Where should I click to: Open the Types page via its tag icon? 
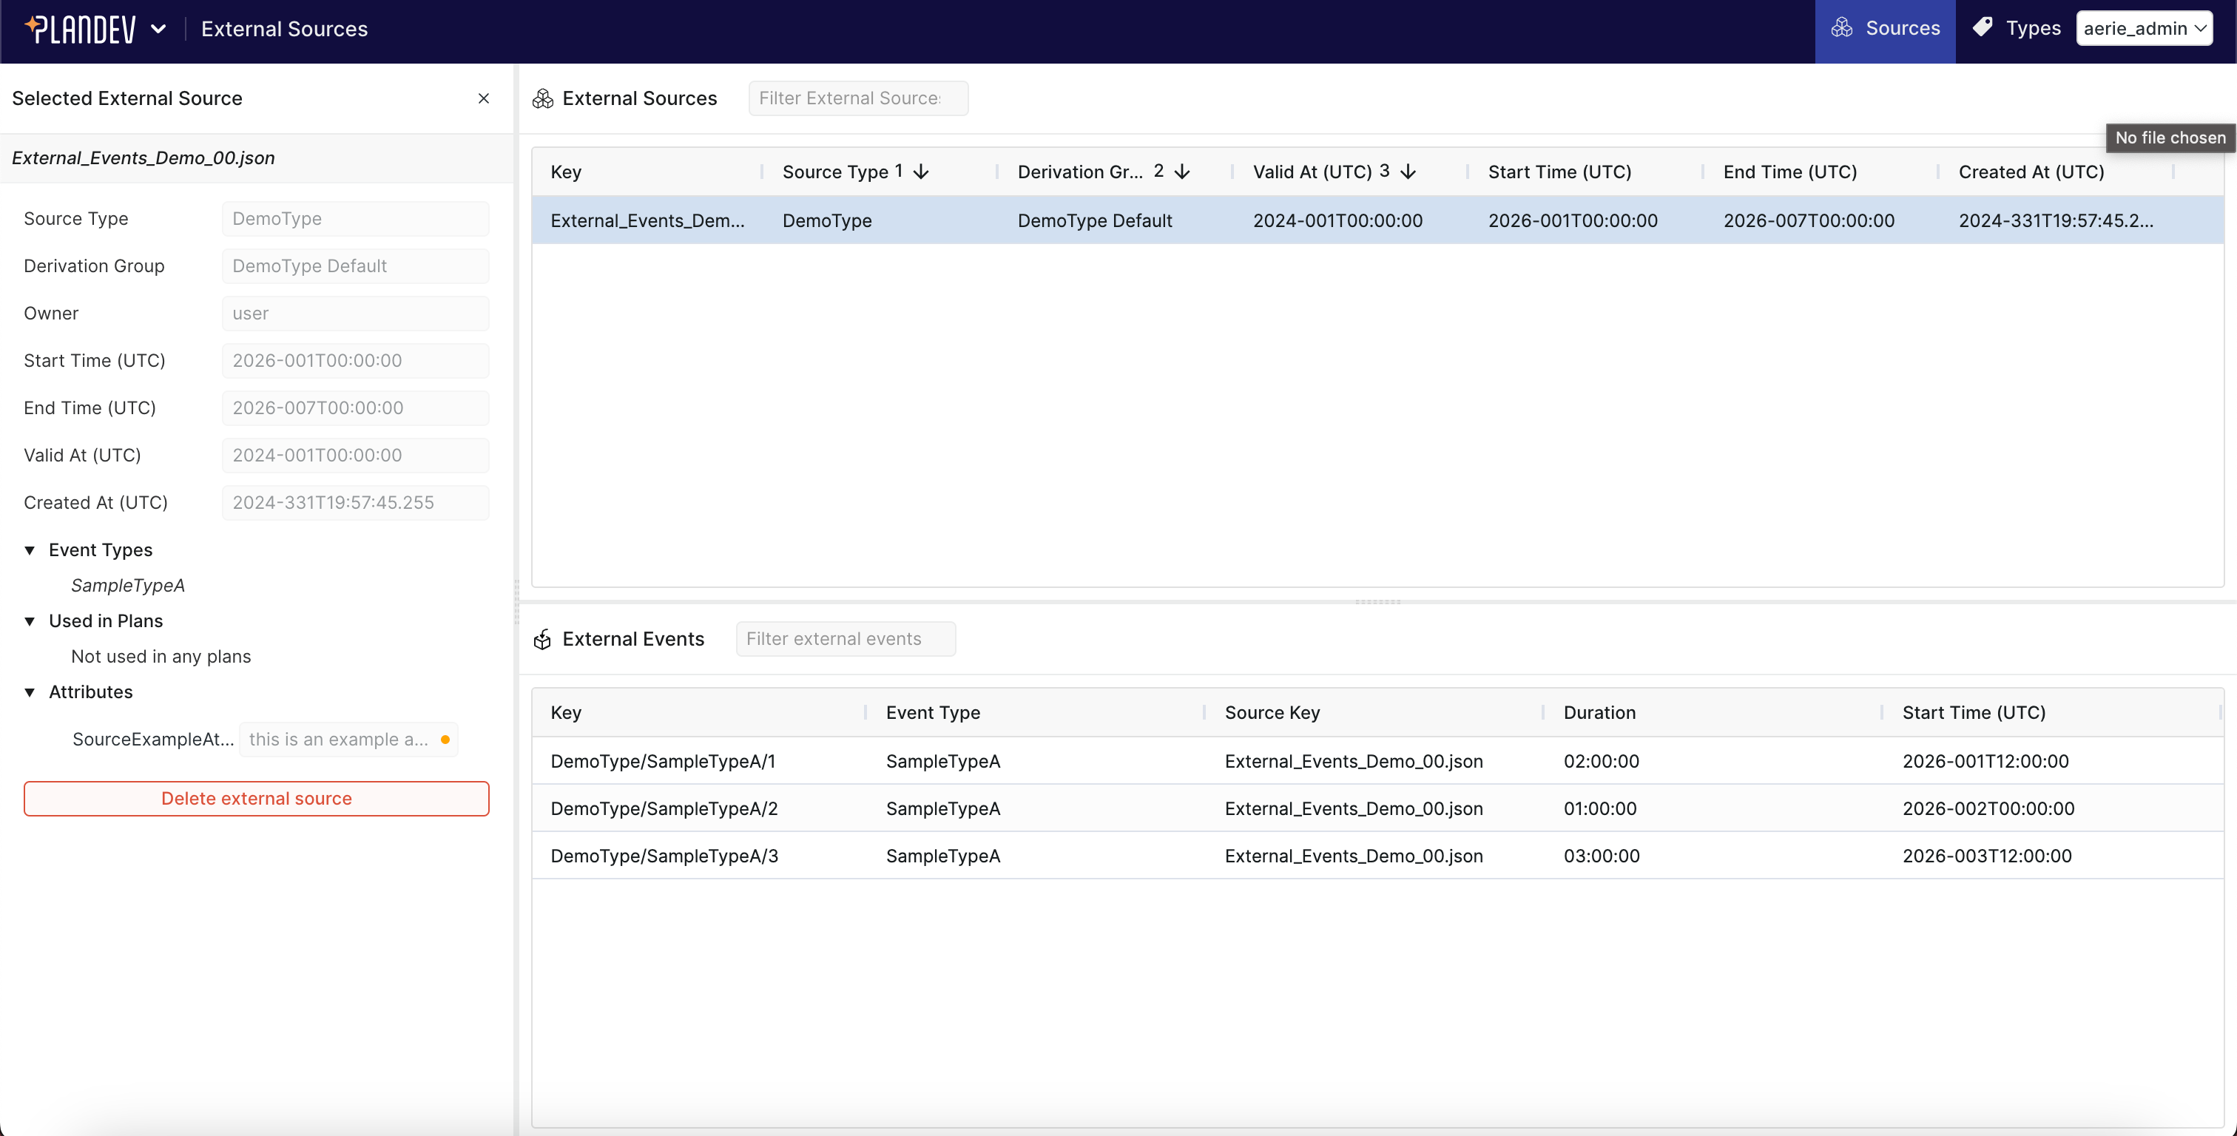(1984, 28)
